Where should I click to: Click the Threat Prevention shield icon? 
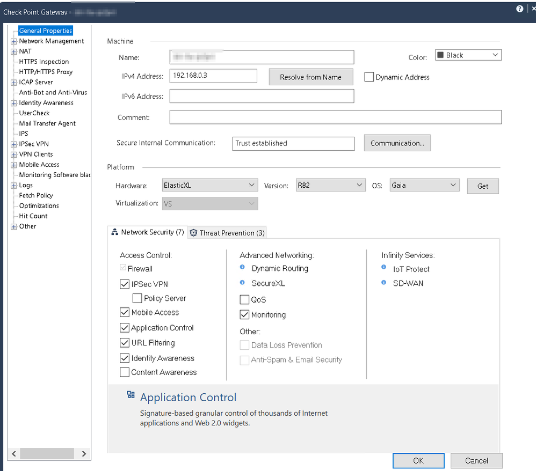tap(193, 233)
